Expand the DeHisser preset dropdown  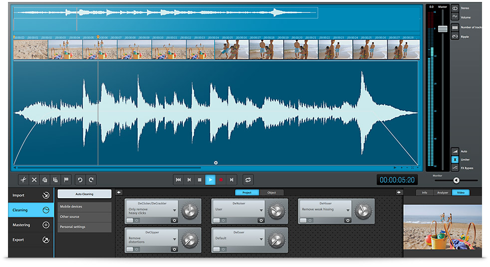[348, 210]
